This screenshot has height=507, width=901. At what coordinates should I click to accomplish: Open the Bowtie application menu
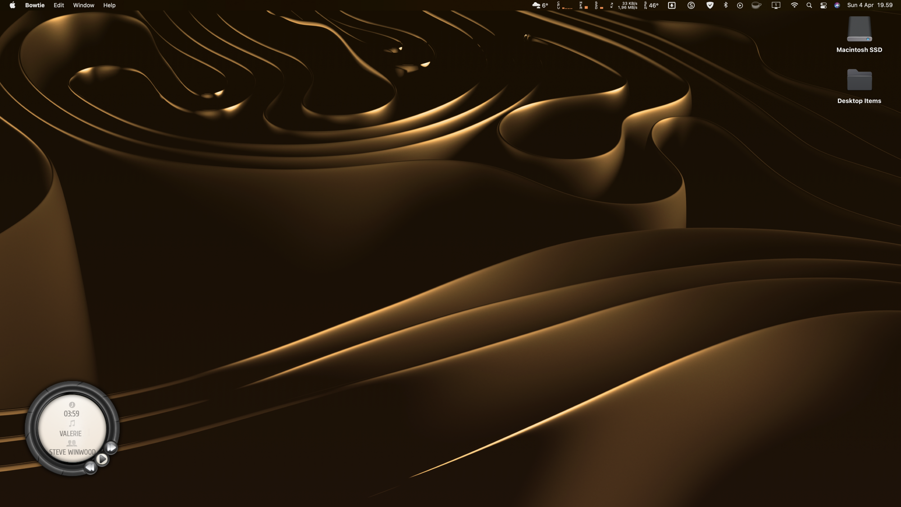tap(35, 5)
